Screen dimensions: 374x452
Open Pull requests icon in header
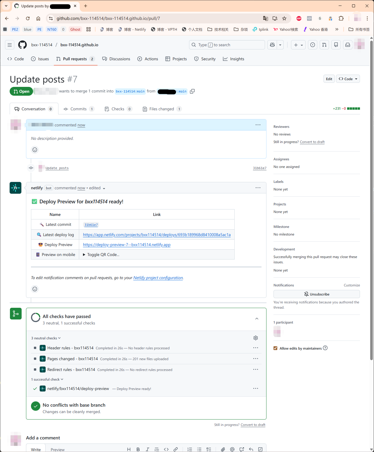point(324,45)
